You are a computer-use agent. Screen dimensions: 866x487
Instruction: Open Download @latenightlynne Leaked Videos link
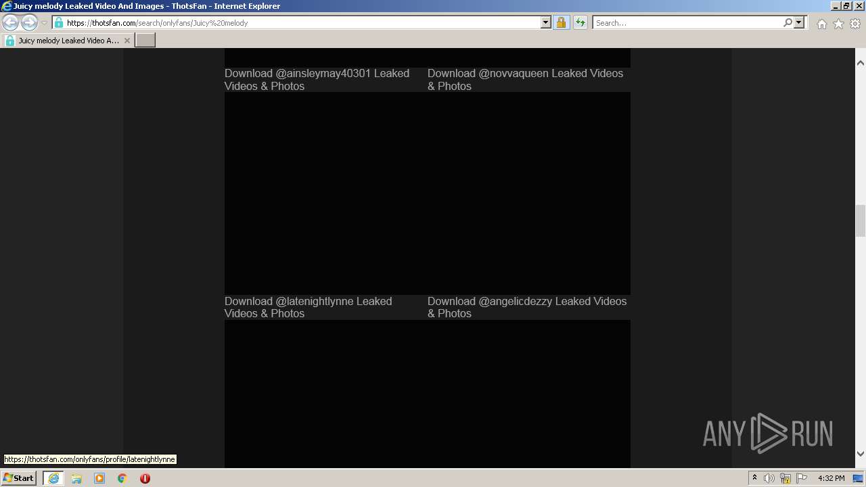coord(308,307)
